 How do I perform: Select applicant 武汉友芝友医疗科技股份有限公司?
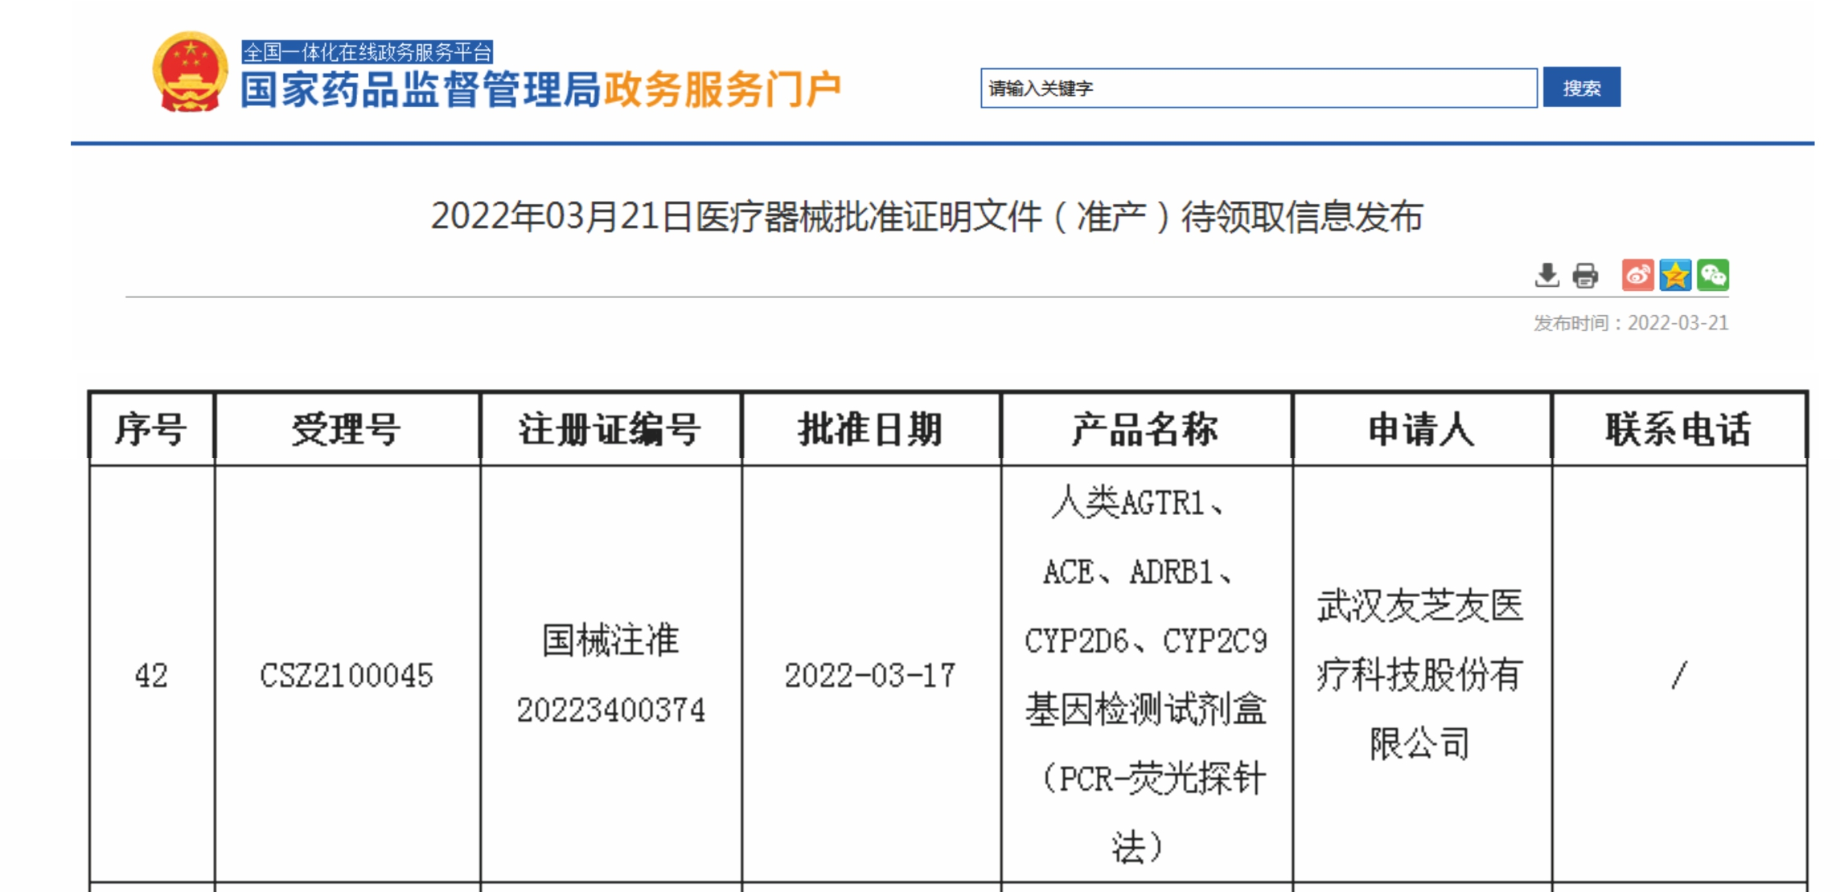tap(1422, 675)
